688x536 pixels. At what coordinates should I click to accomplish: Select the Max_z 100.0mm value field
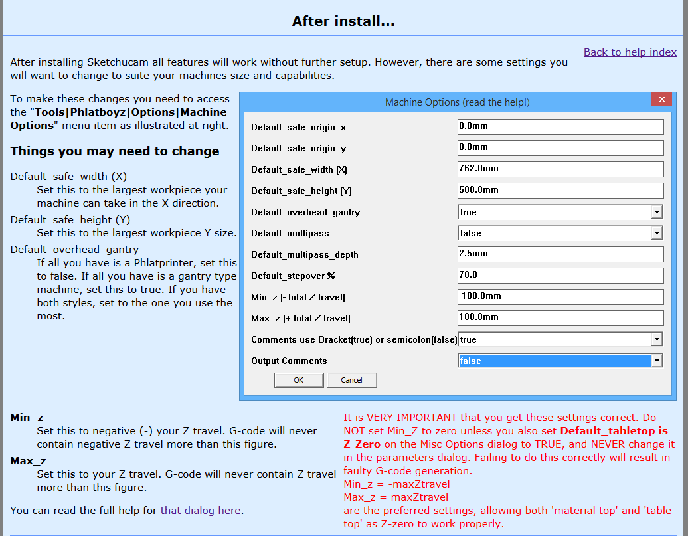(560, 317)
